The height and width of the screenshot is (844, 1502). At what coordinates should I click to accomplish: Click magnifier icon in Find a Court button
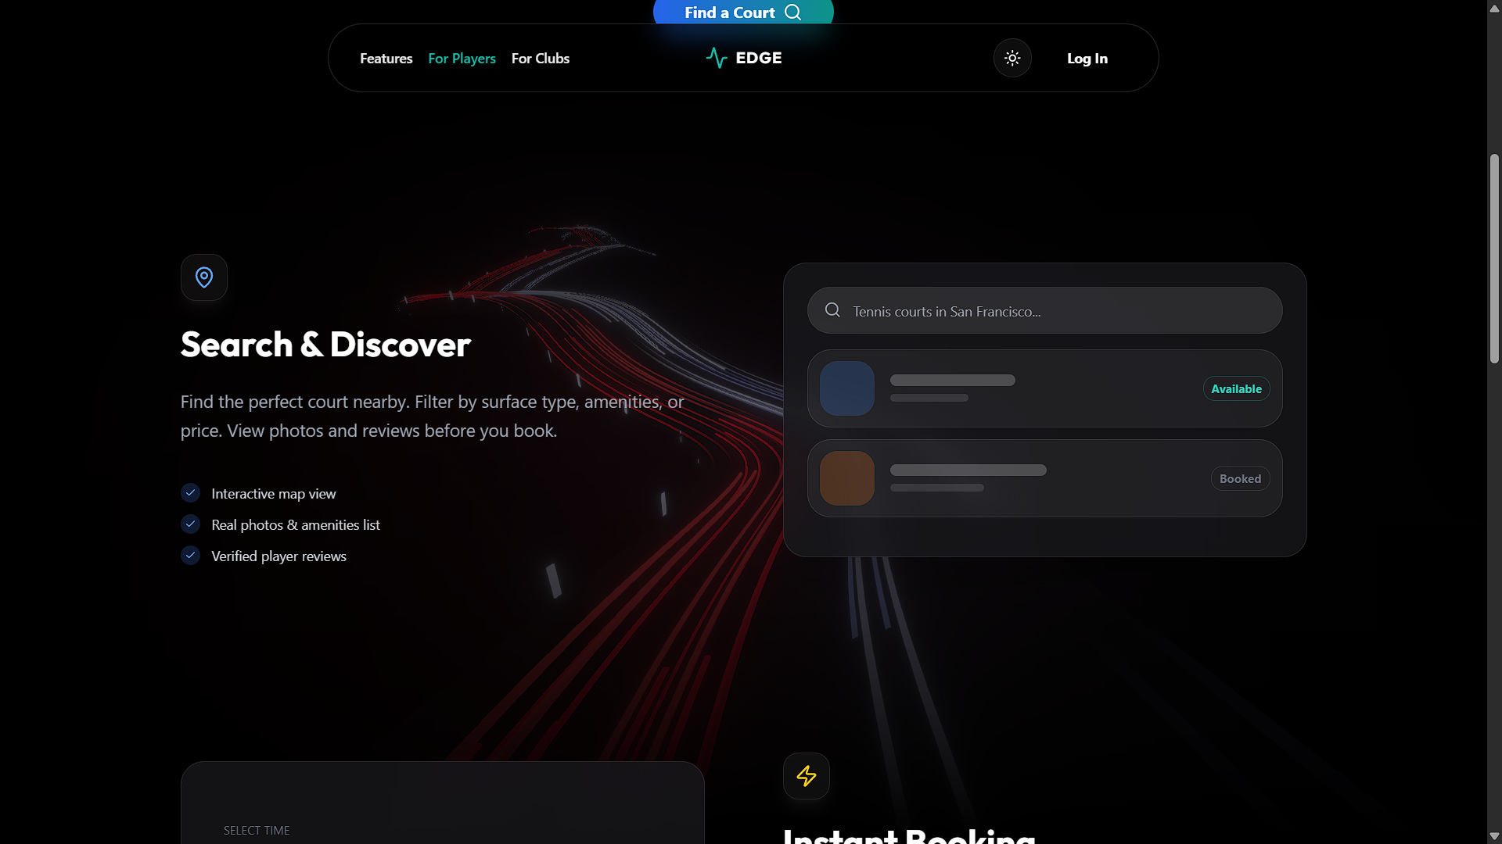coord(792,13)
